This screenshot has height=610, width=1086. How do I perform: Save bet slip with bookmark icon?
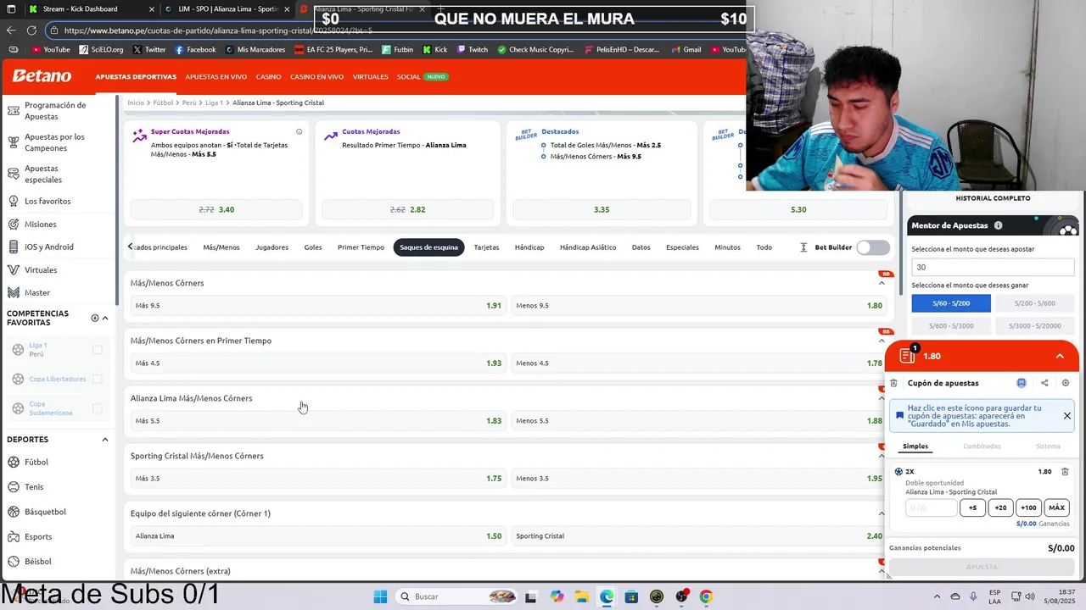pos(1022,383)
